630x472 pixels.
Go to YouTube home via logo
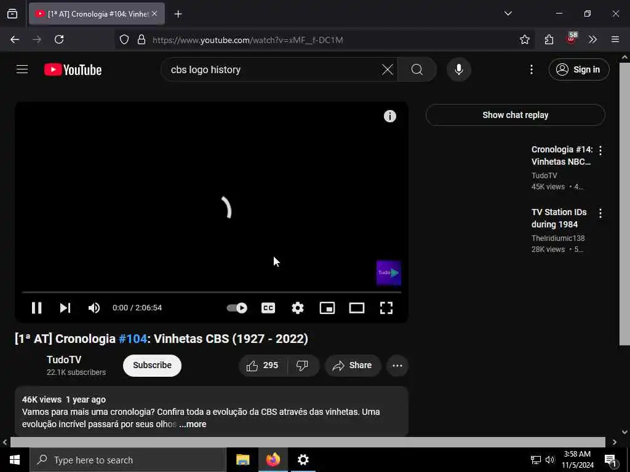73,70
